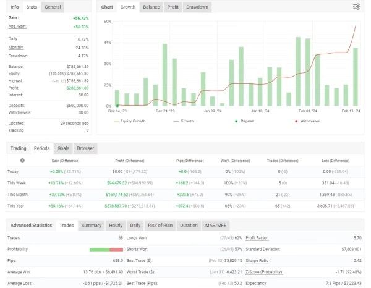Click Gain (Difference) column header

tap(66, 161)
